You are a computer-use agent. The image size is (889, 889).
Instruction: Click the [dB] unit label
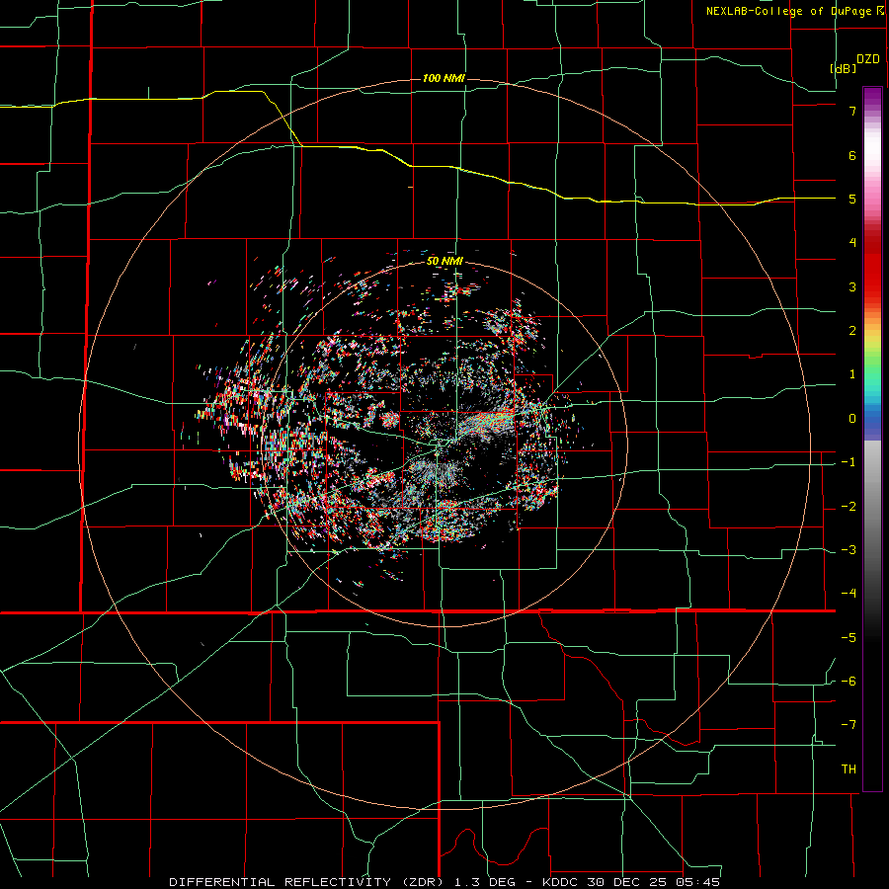pos(844,68)
